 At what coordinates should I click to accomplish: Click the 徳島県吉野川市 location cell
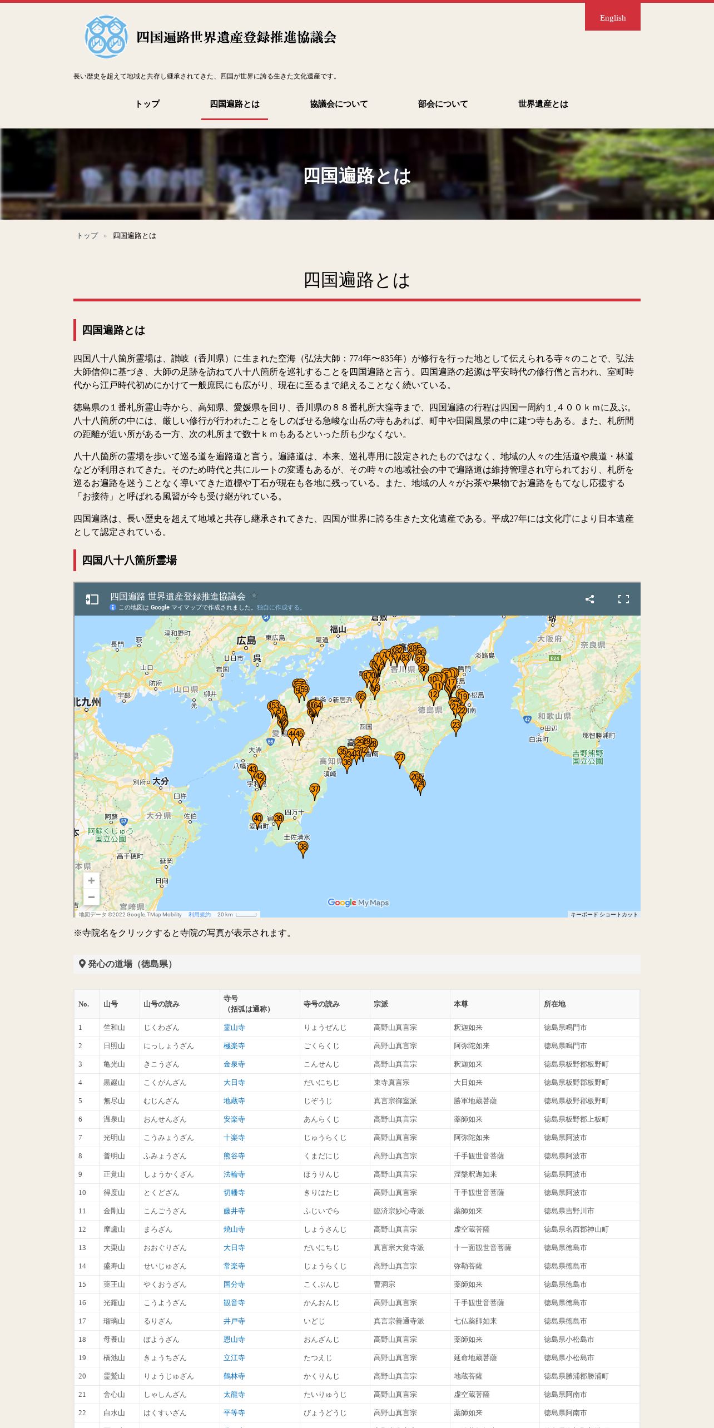(589, 1211)
